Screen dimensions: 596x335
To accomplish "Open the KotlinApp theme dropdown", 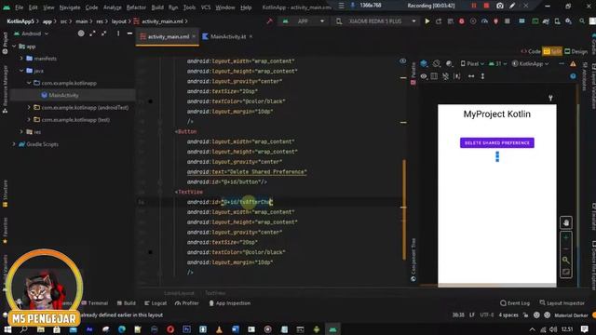I will pos(530,64).
